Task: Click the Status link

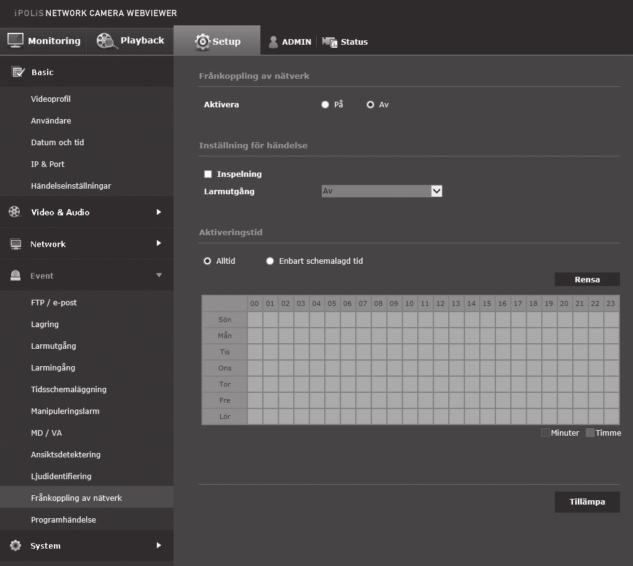Action: pyautogui.click(x=354, y=42)
